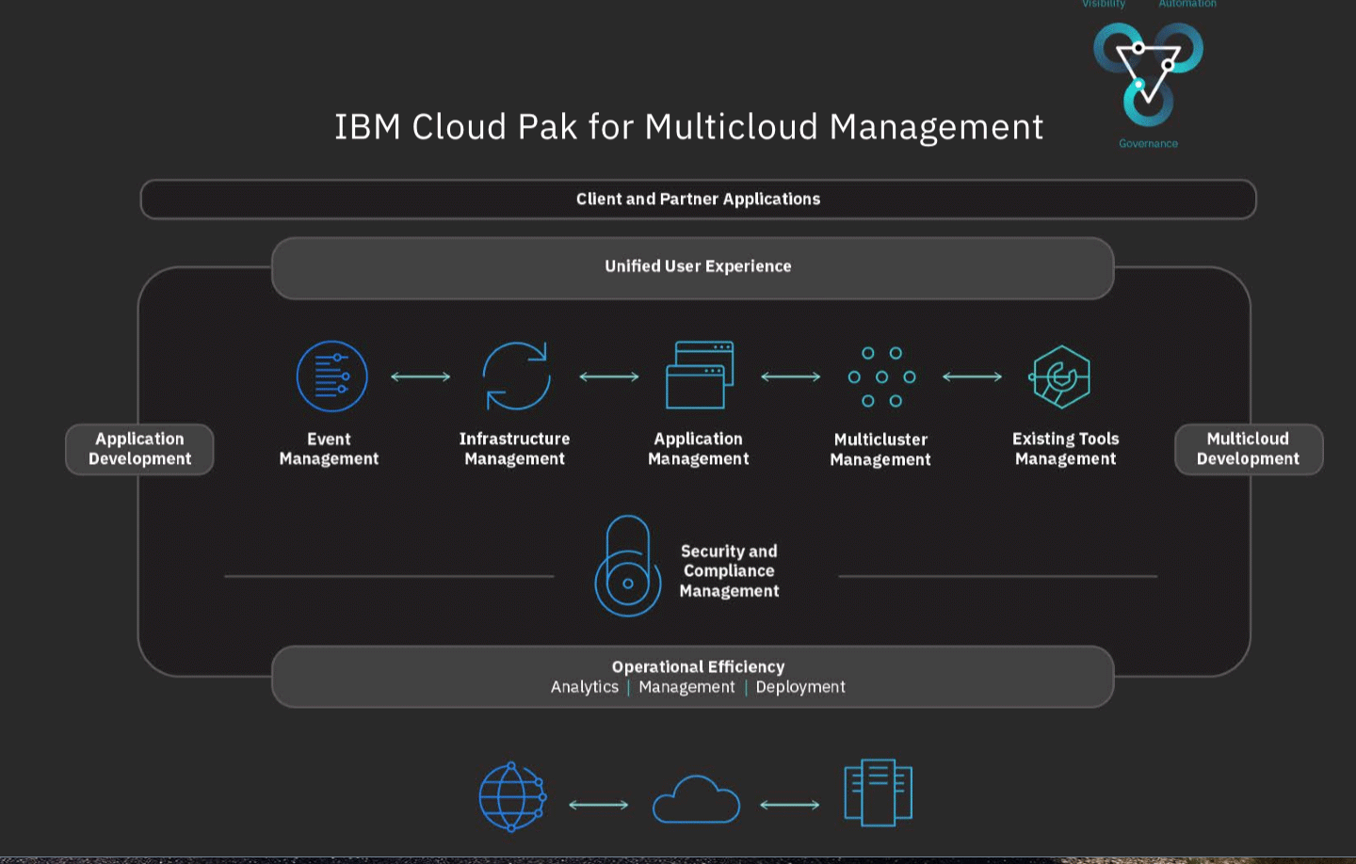Click the Application Development box

click(139, 449)
